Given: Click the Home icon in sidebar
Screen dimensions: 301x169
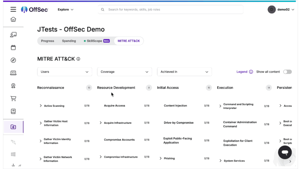Looking at the screenshot, I should click(x=13, y=19).
